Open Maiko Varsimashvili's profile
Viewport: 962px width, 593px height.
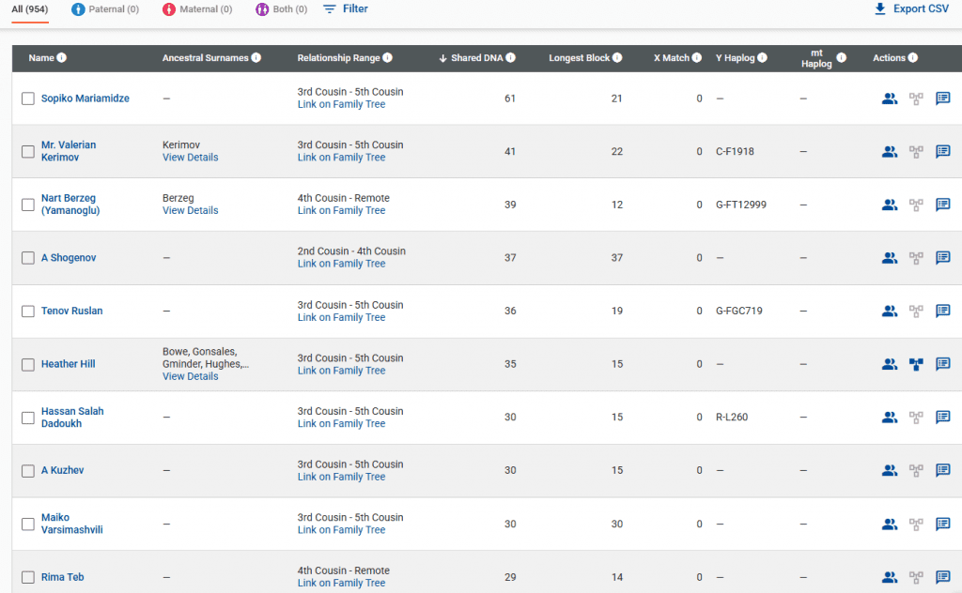(71, 524)
